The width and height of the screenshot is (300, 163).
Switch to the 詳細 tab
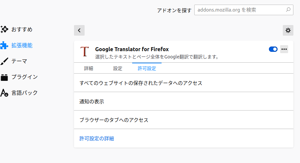[x=89, y=69]
